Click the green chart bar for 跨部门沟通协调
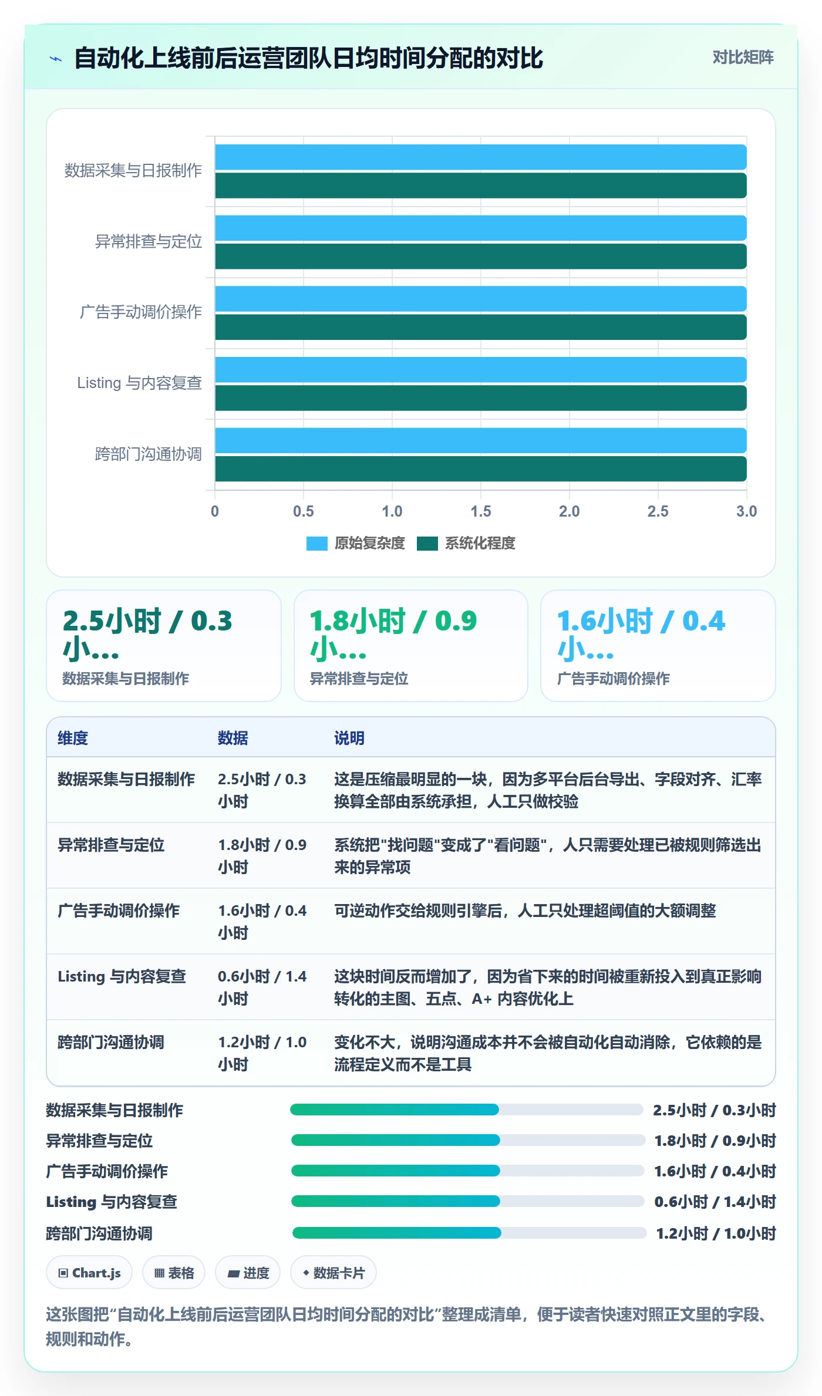This screenshot has width=822, height=1396. pyautogui.click(x=481, y=469)
